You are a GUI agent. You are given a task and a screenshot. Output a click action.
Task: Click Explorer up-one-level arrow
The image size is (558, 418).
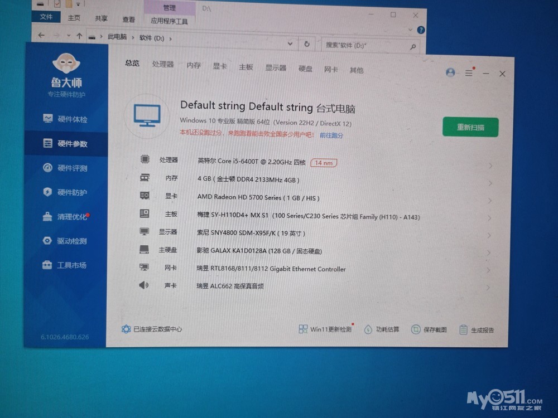79,36
